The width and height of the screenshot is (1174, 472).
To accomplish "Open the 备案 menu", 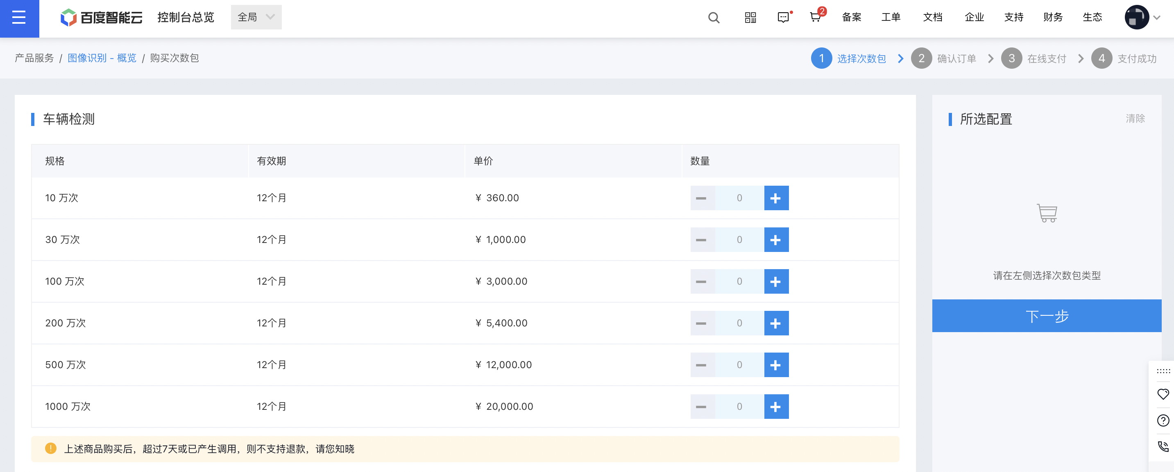I will [x=851, y=18].
